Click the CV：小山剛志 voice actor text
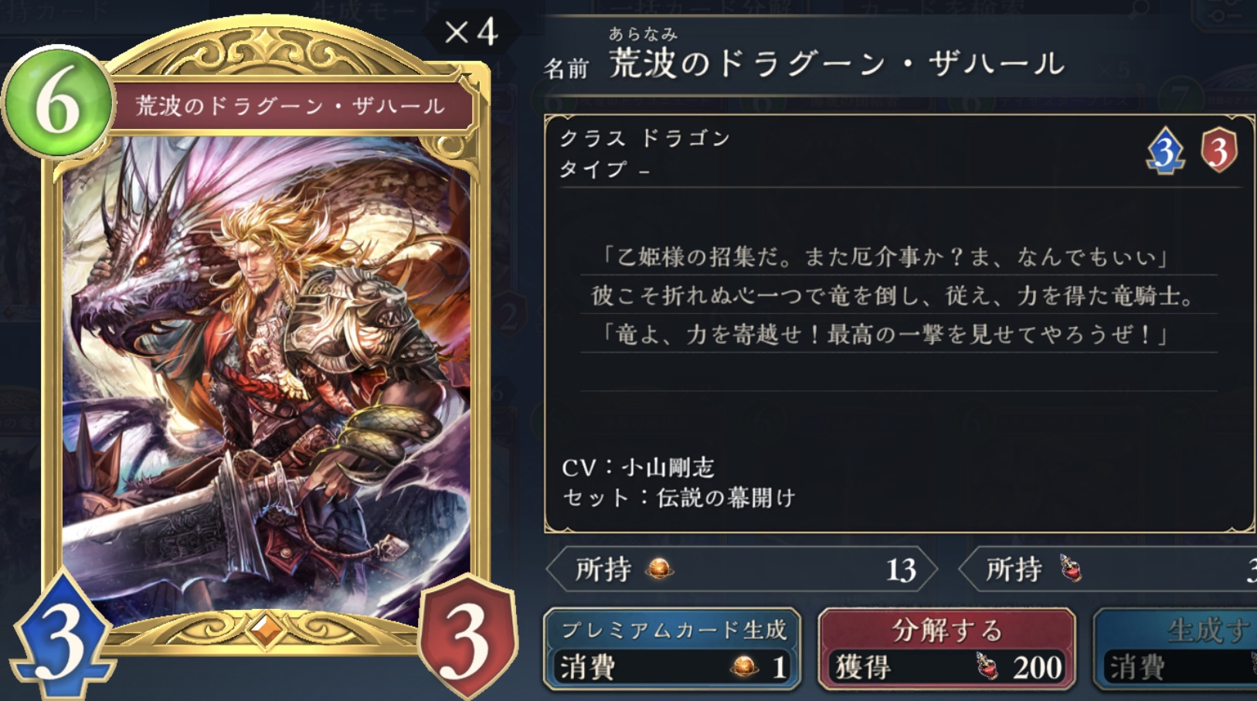 tap(638, 468)
